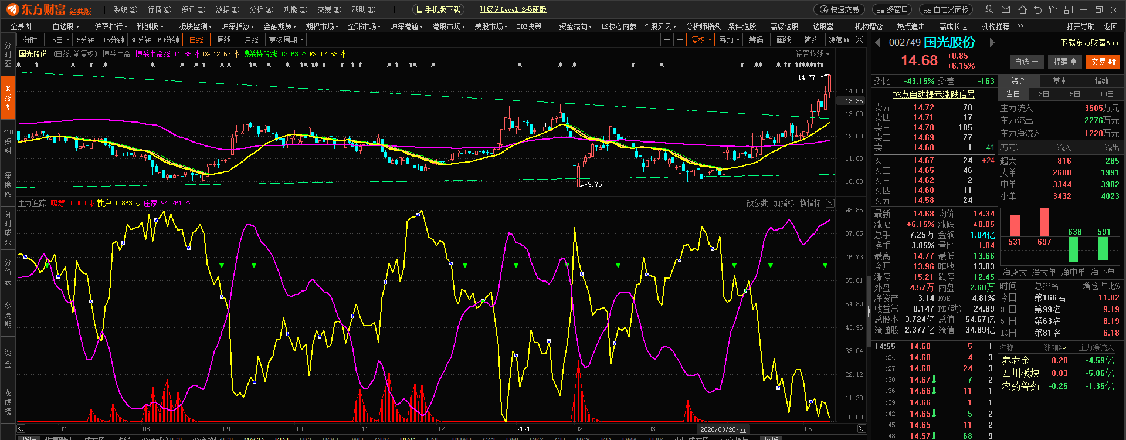The width and height of the screenshot is (1126, 440).
Task: Open 深度F9 sidebar panel
Action: (8, 185)
